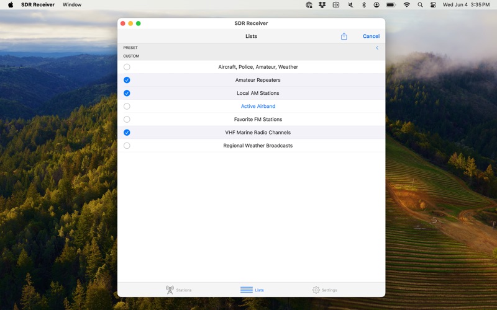This screenshot has height=310, width=497.
Task: Check the Favorite FM Stations circle
Action: coord(127,120)
